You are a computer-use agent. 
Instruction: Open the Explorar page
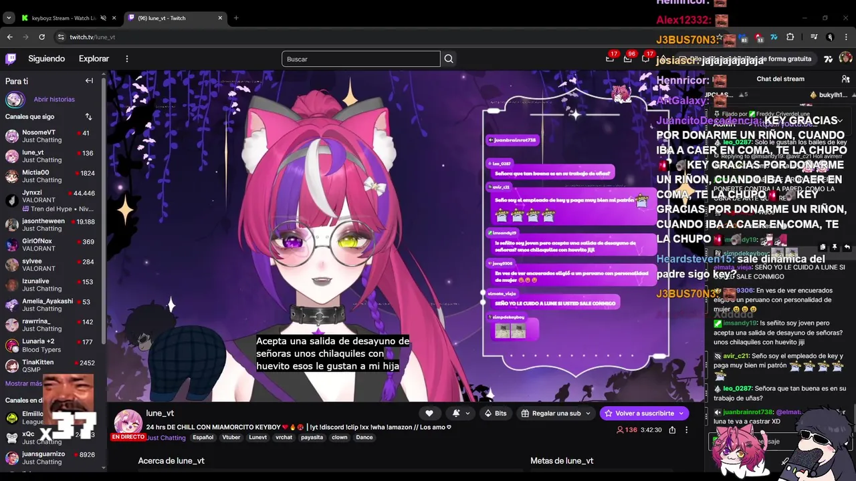[94, 59]
